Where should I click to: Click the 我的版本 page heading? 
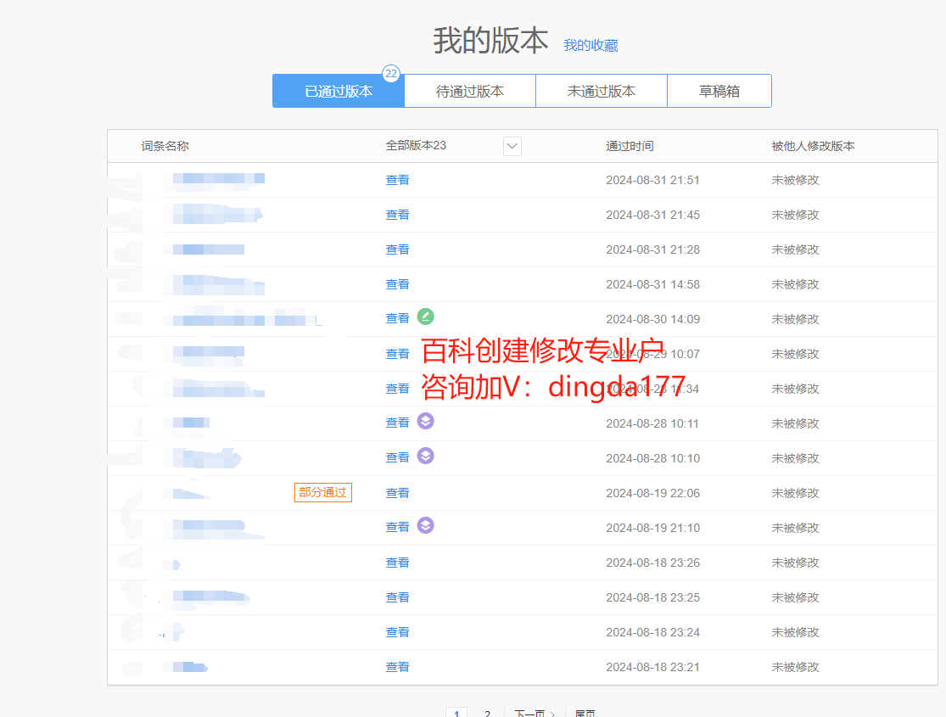pos(490,41)
